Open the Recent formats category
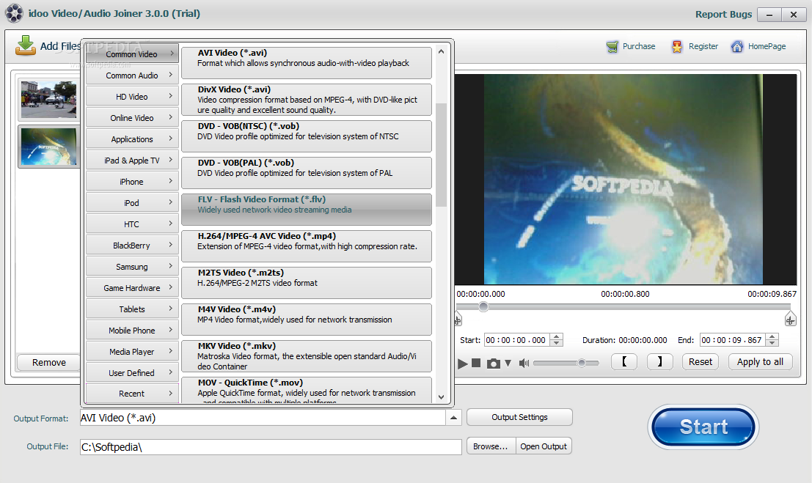Viewport: 812px width, 483px height. pos(132,393)
